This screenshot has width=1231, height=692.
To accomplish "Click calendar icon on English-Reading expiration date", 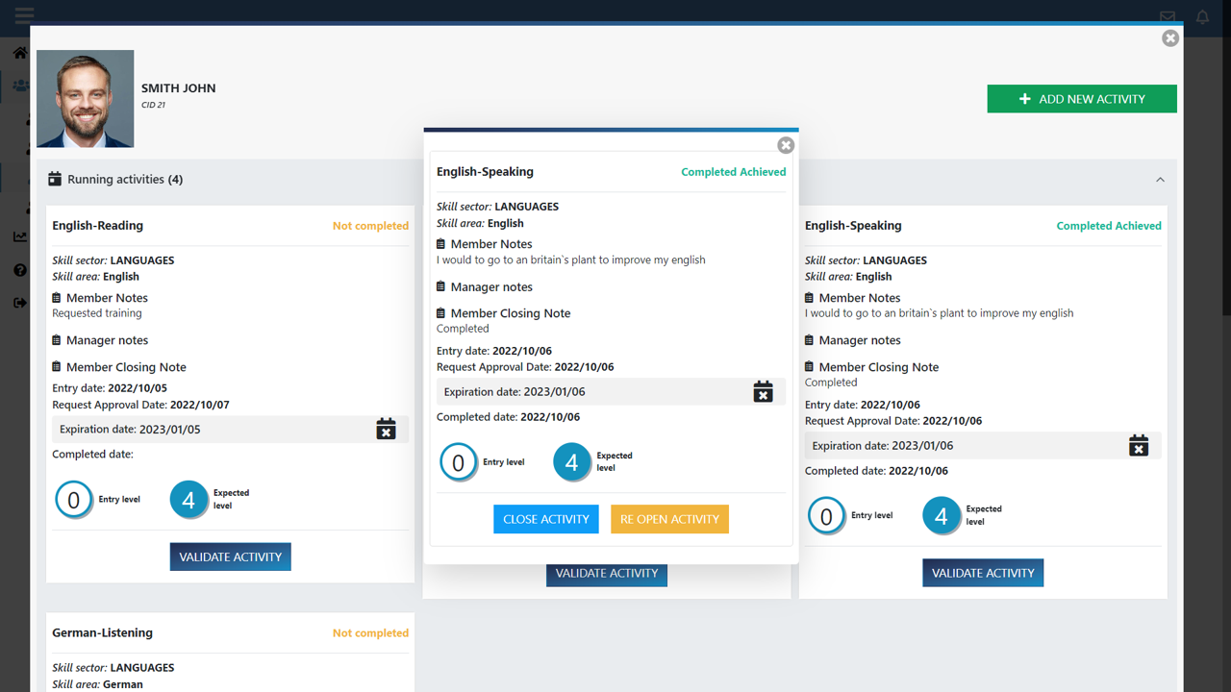I will tap(386, 429).
